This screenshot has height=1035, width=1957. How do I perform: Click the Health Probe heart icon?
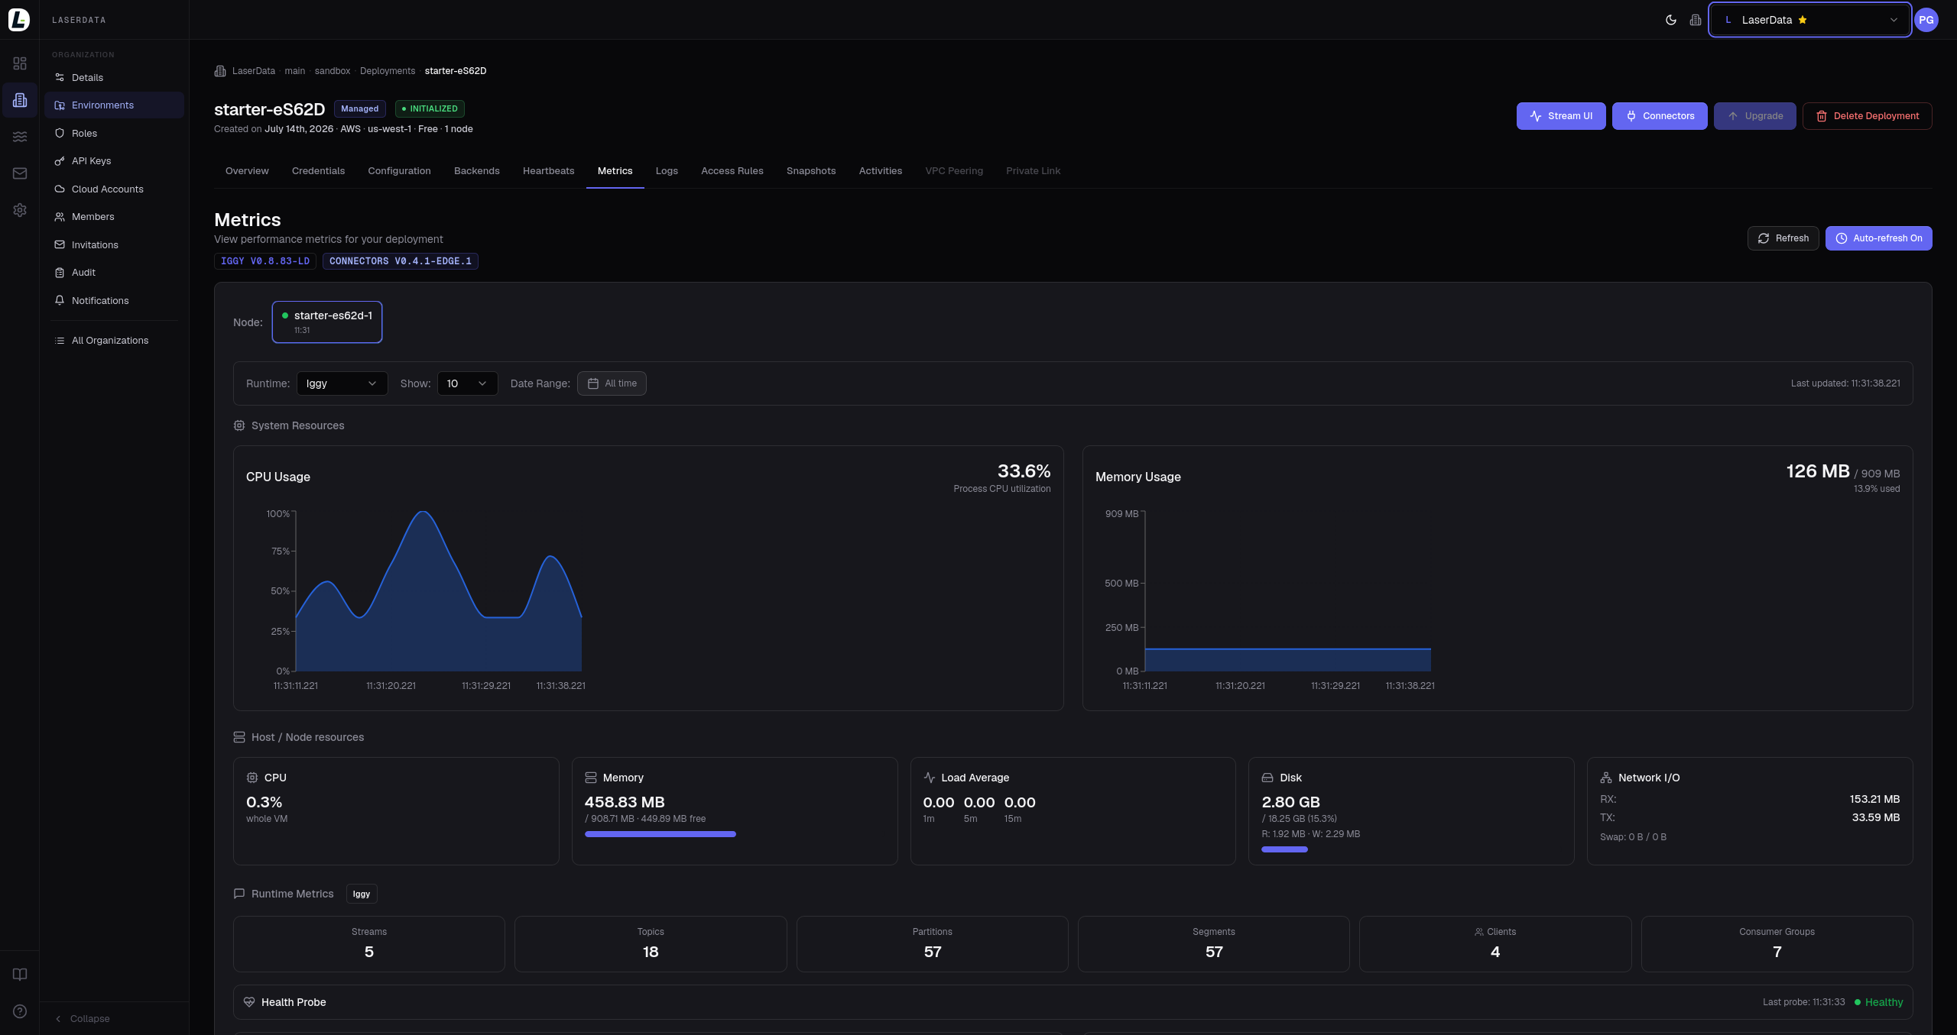[249, 1002]
